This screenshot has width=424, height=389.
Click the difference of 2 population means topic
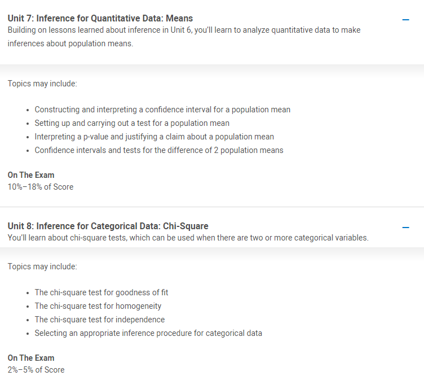coord(159,150)
